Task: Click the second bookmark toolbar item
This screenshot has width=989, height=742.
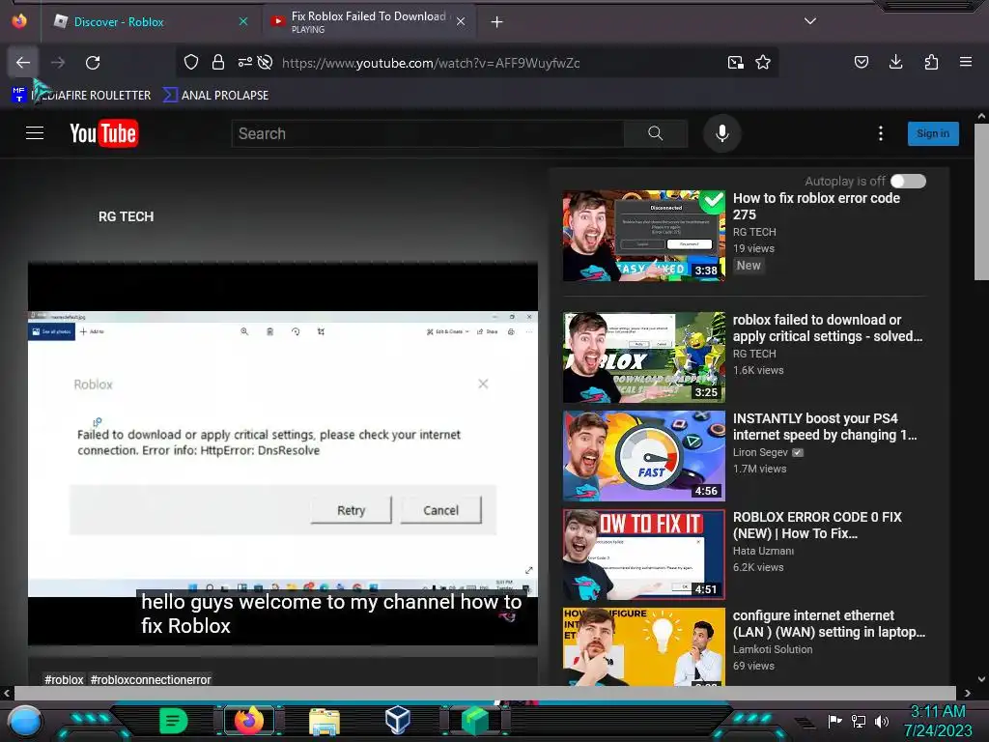Action: pyautogui.click(x=215, y=96)
